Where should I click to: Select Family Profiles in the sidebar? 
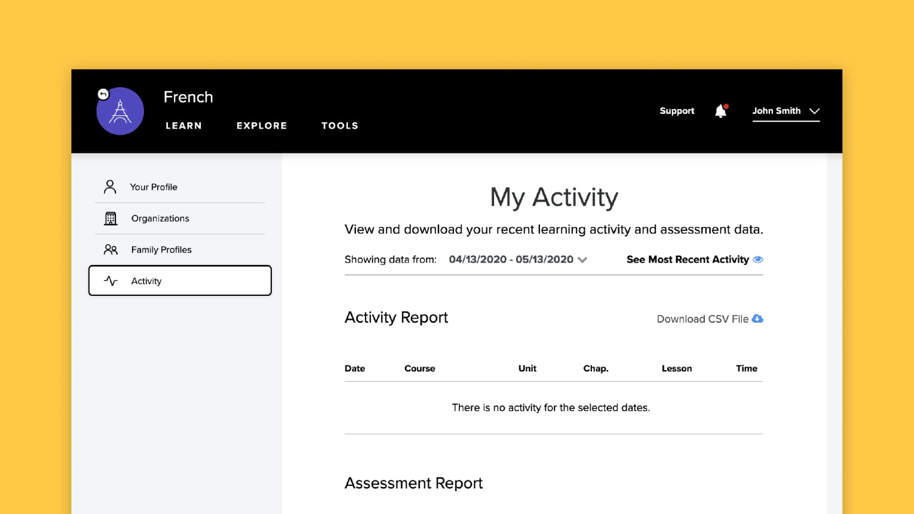pos(161,250)
